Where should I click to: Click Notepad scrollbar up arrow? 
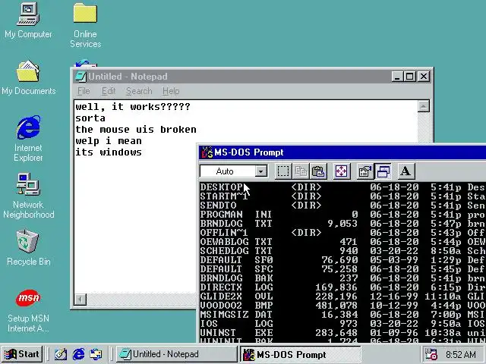(x=424, y=106)
